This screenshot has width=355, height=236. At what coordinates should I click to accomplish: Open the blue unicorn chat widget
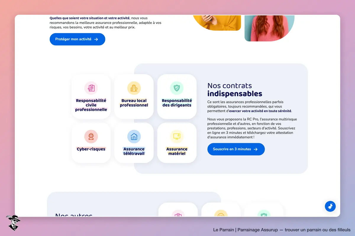point(330,206)
